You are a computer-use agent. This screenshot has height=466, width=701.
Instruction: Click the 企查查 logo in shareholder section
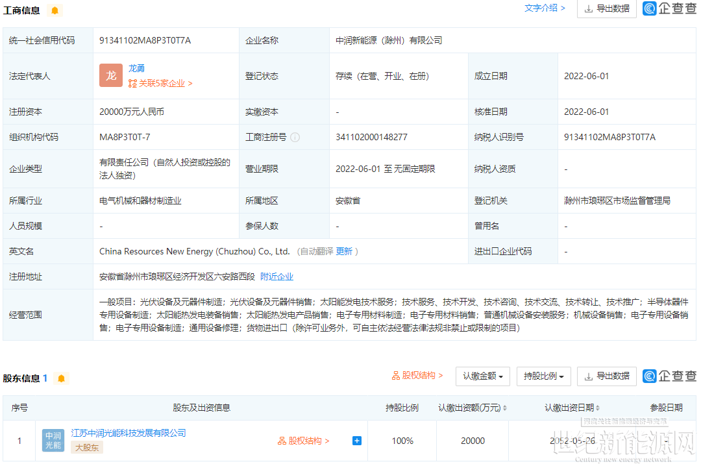point(669,376)
